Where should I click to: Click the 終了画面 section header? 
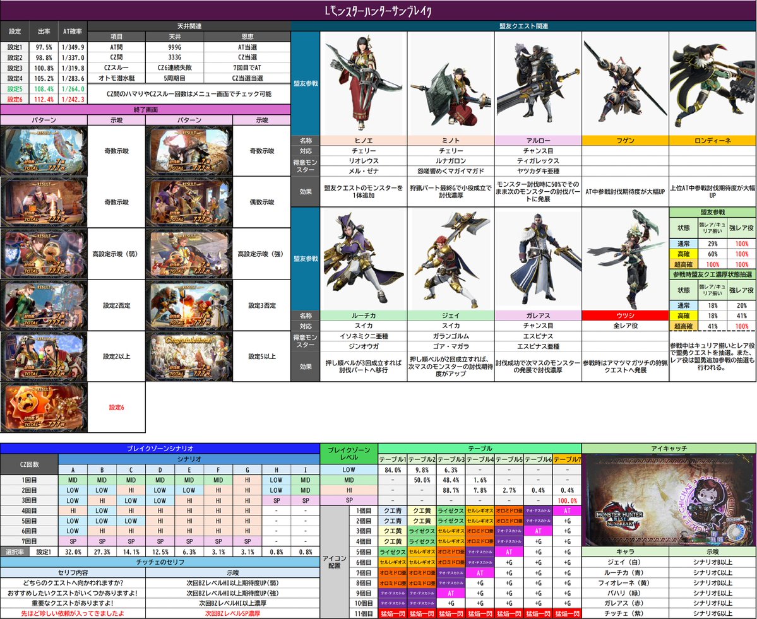[x=145, y=110]
